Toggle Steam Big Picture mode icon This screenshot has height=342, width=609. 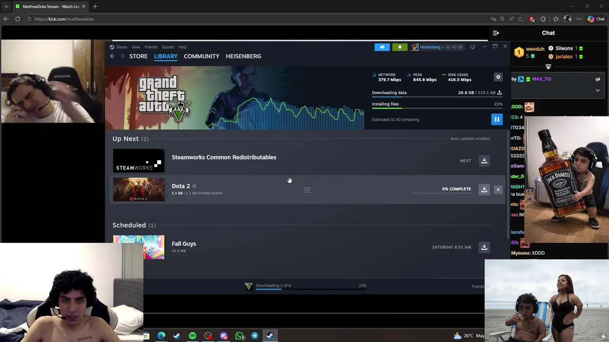click(472, 47)
